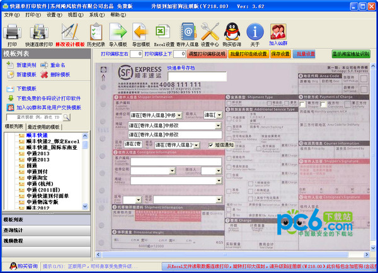Open 视频教程 panel section

point(46,241)
